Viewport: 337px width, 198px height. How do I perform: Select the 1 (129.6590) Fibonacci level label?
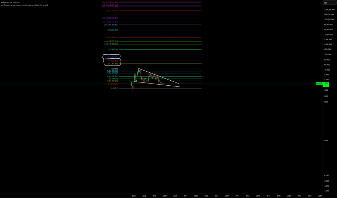[x=114, y=69]
